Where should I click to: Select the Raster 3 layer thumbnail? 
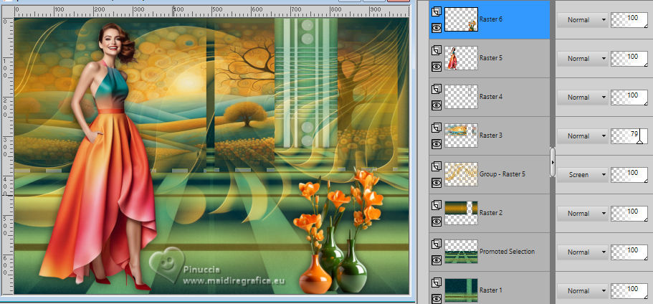[461, 136]
